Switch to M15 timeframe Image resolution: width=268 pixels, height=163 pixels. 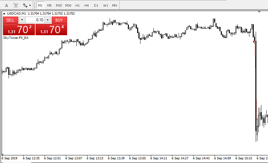[x=59, y=5]
